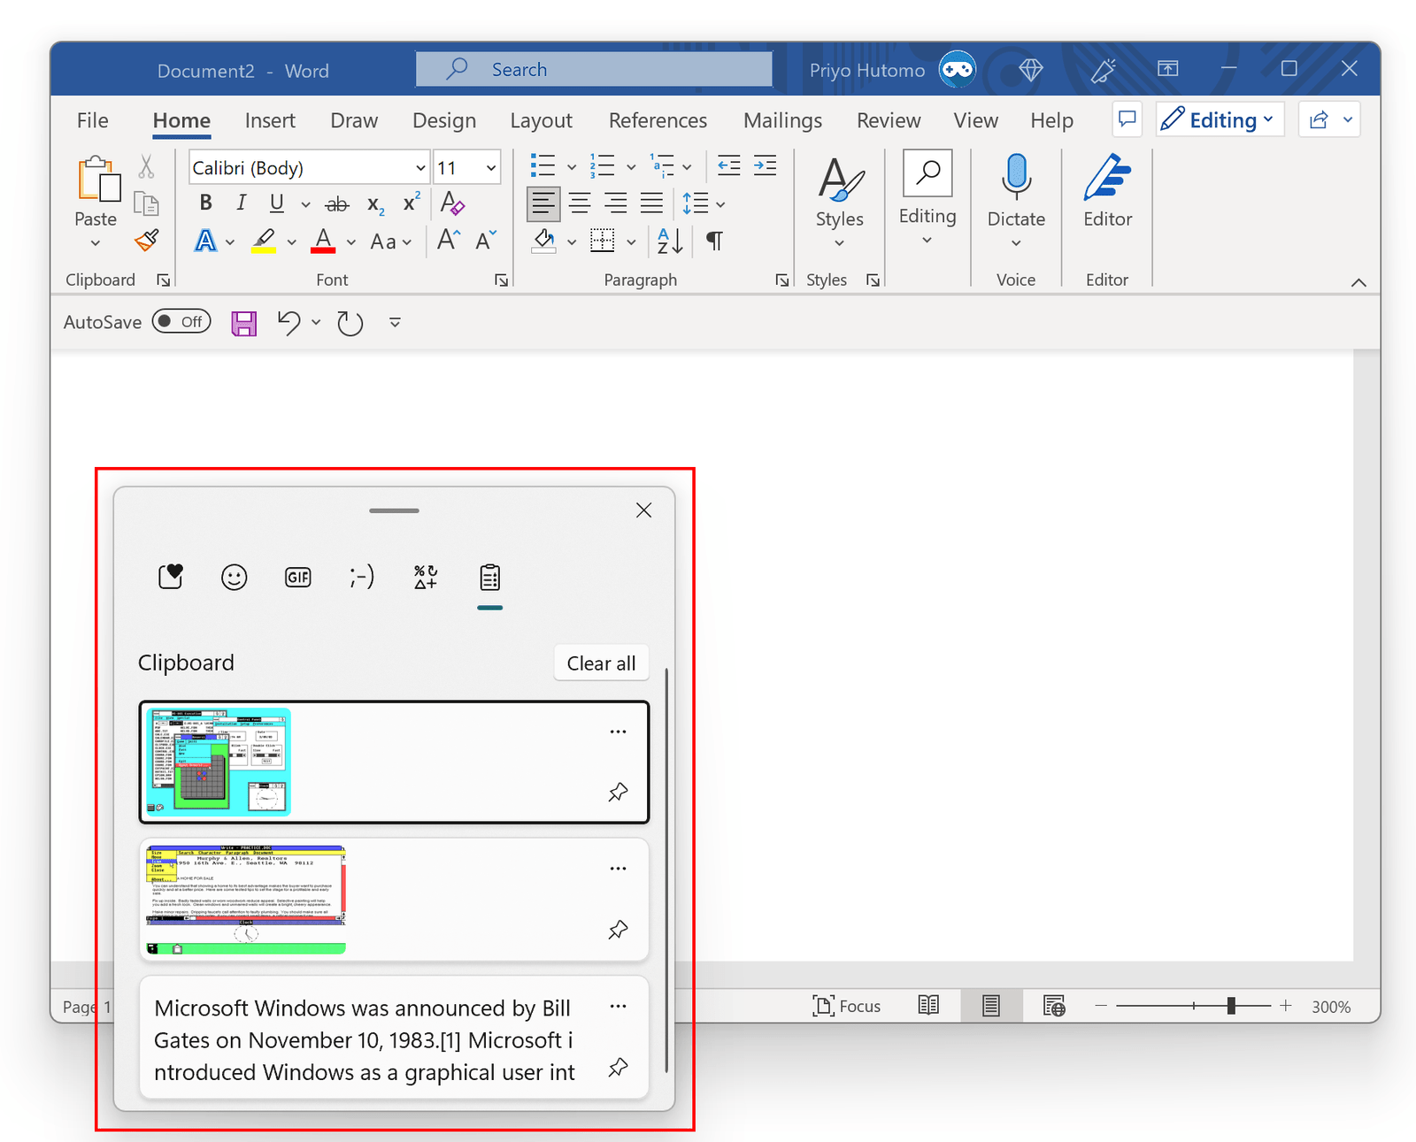This screenshot has height=1142, width=1416.
Task: Open the Editor pen icon
Action: pyautogui.click(x=1107, y=177)
